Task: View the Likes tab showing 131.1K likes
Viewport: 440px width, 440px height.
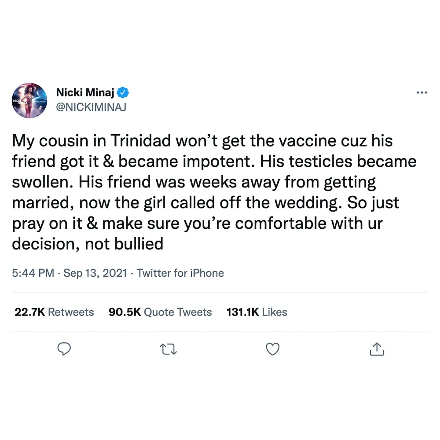Action: click(x=257, y=312)
